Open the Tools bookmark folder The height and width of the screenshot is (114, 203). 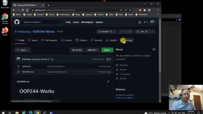pos(119,15)
